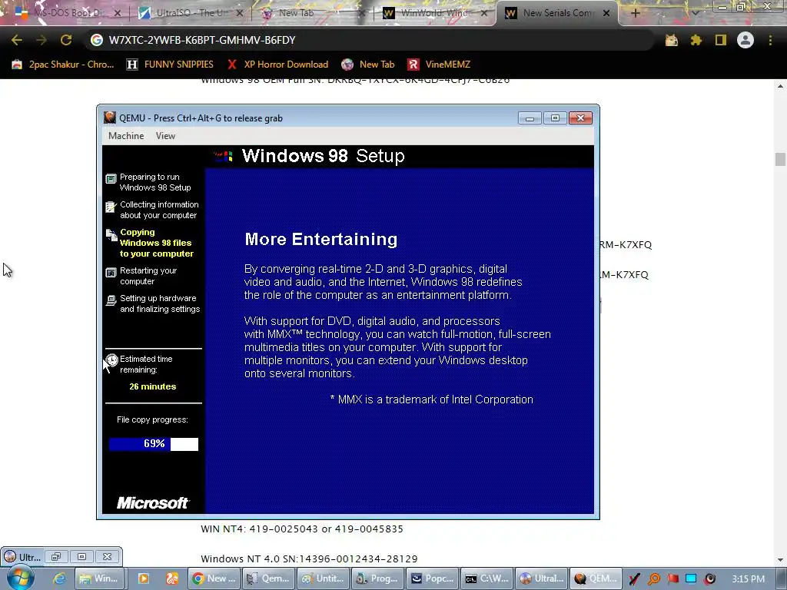Close the UltraISO browser tab

coord(240,13)
